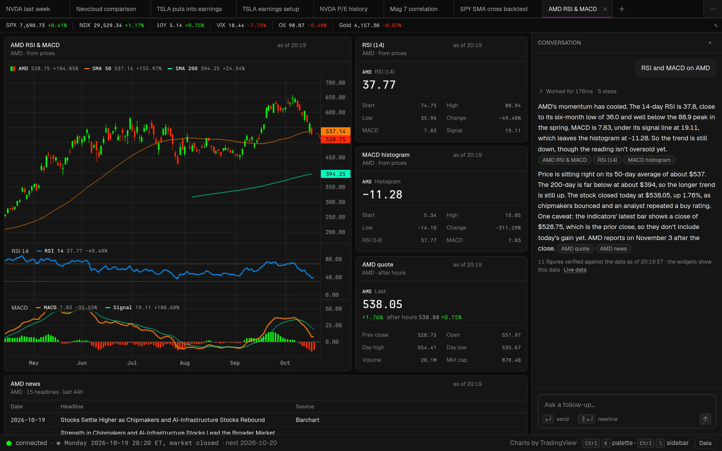Viewport: 722px width, 451px height.
Task: Click the Signal line legend entry
Action: coord(142,307)
